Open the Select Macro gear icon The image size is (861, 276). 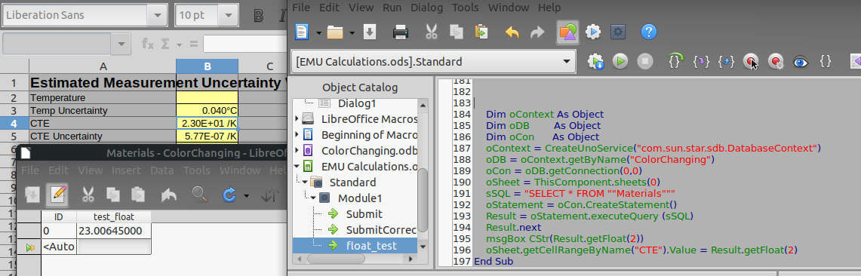tap(593, 32)
